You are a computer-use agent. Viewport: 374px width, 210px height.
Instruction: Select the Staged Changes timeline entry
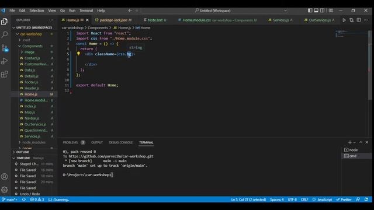click(34, 164)
